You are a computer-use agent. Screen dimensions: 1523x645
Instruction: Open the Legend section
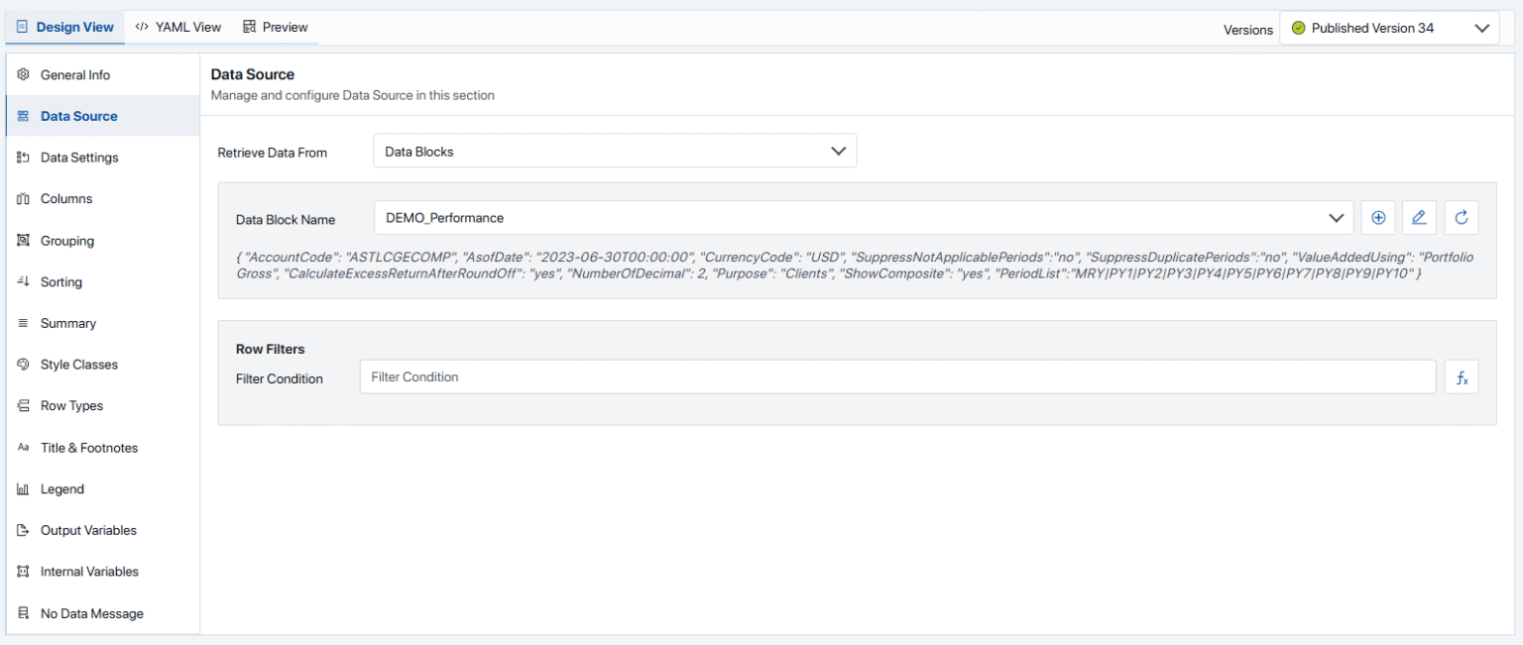pos(103,489)
